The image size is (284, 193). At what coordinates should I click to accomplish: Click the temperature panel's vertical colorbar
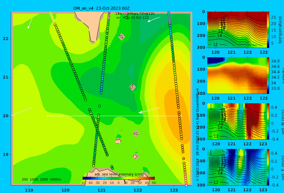click(x=268, y=30)
